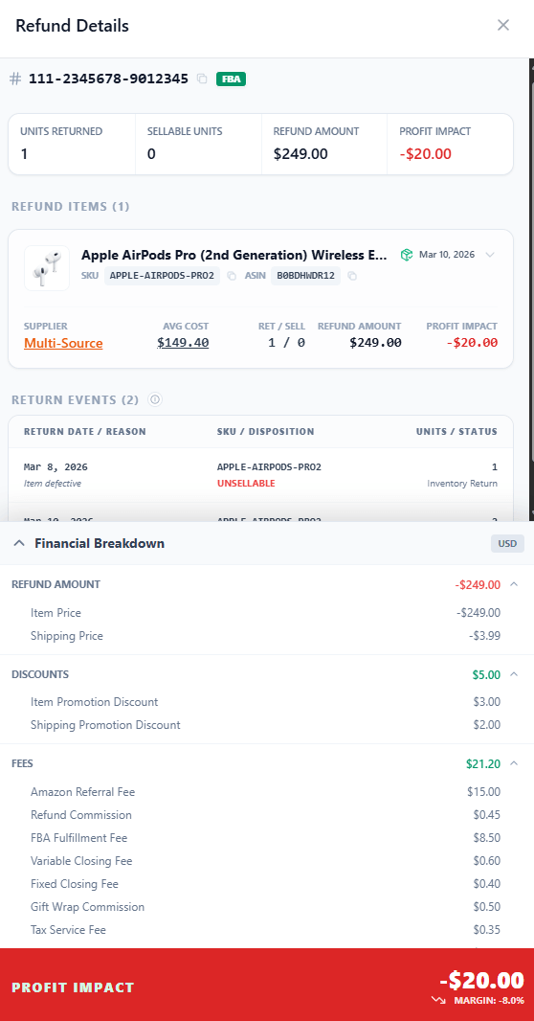
Task: Click the Gift Wrap Commission row
Action: pyautogui.click(x=265, y=906)
